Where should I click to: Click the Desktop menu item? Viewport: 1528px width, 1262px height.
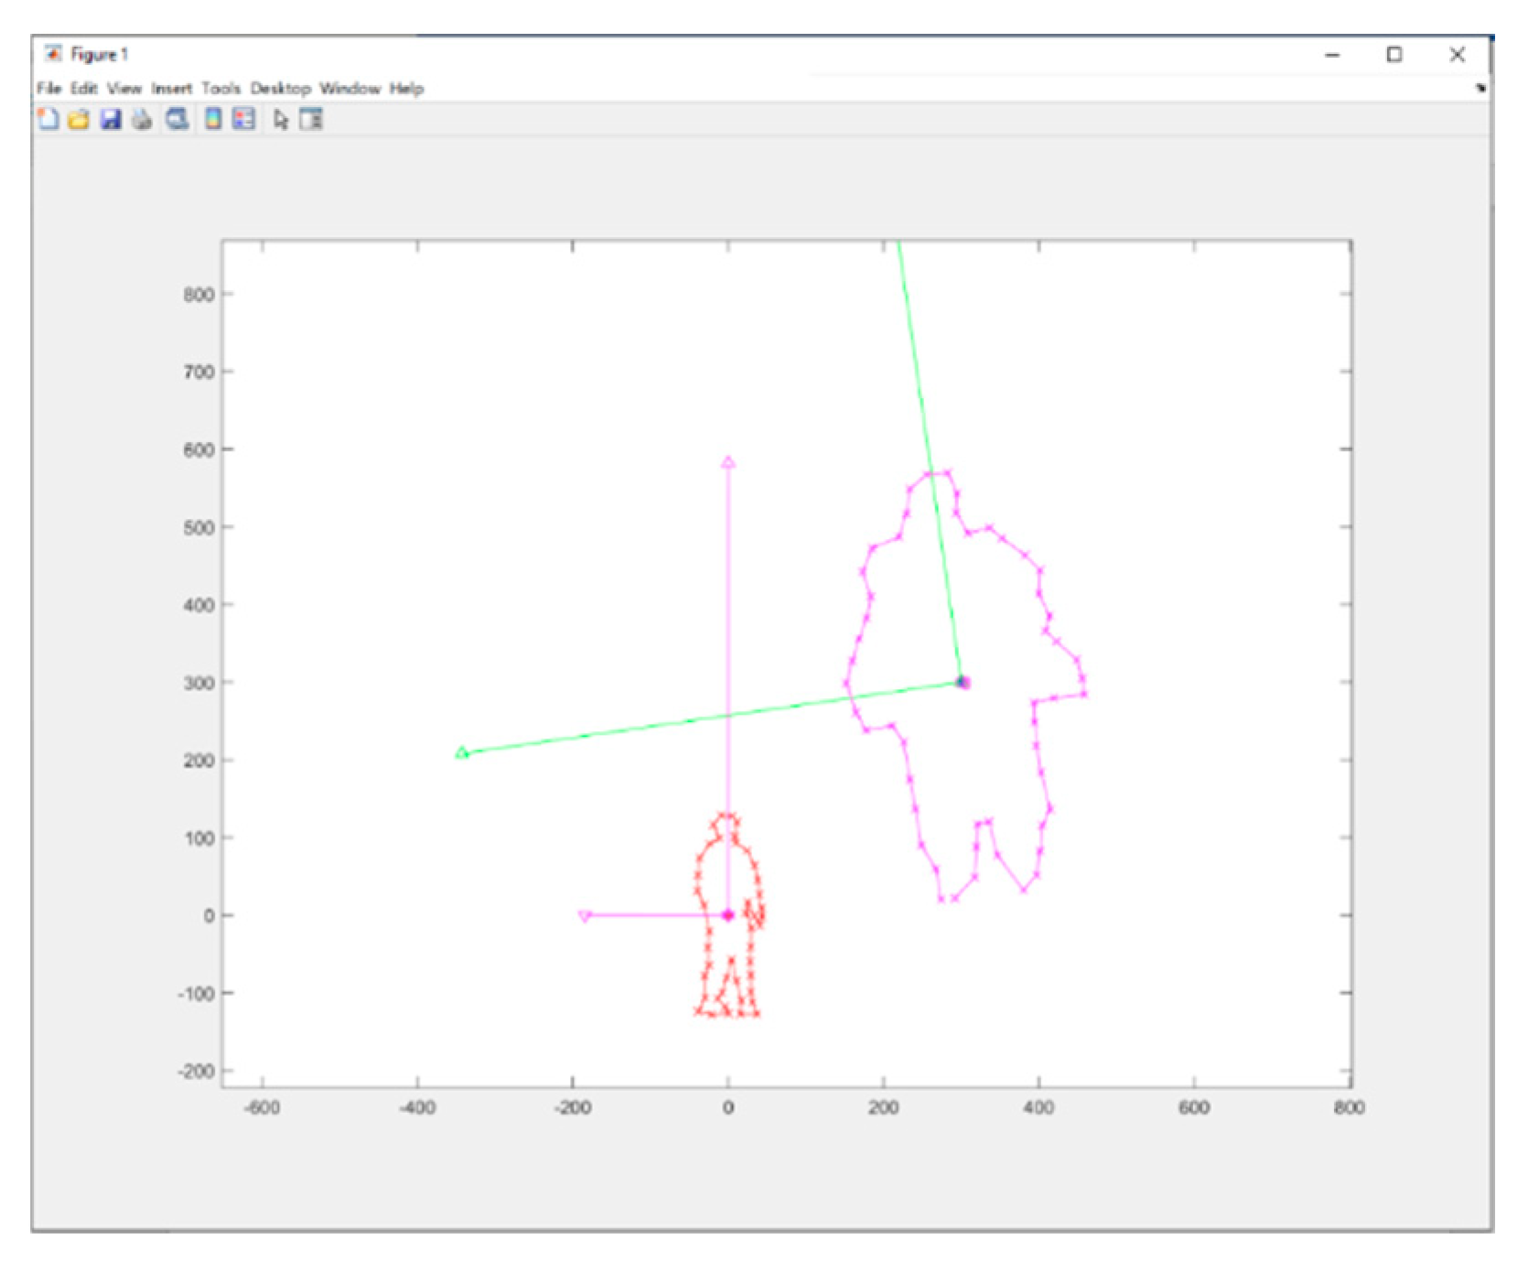[281, 88]
